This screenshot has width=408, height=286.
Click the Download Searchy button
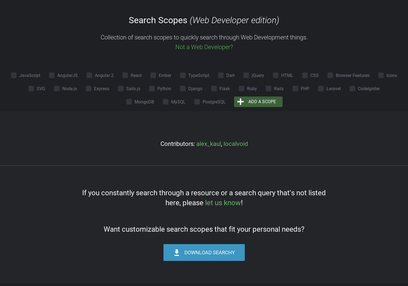click(204, 252)
